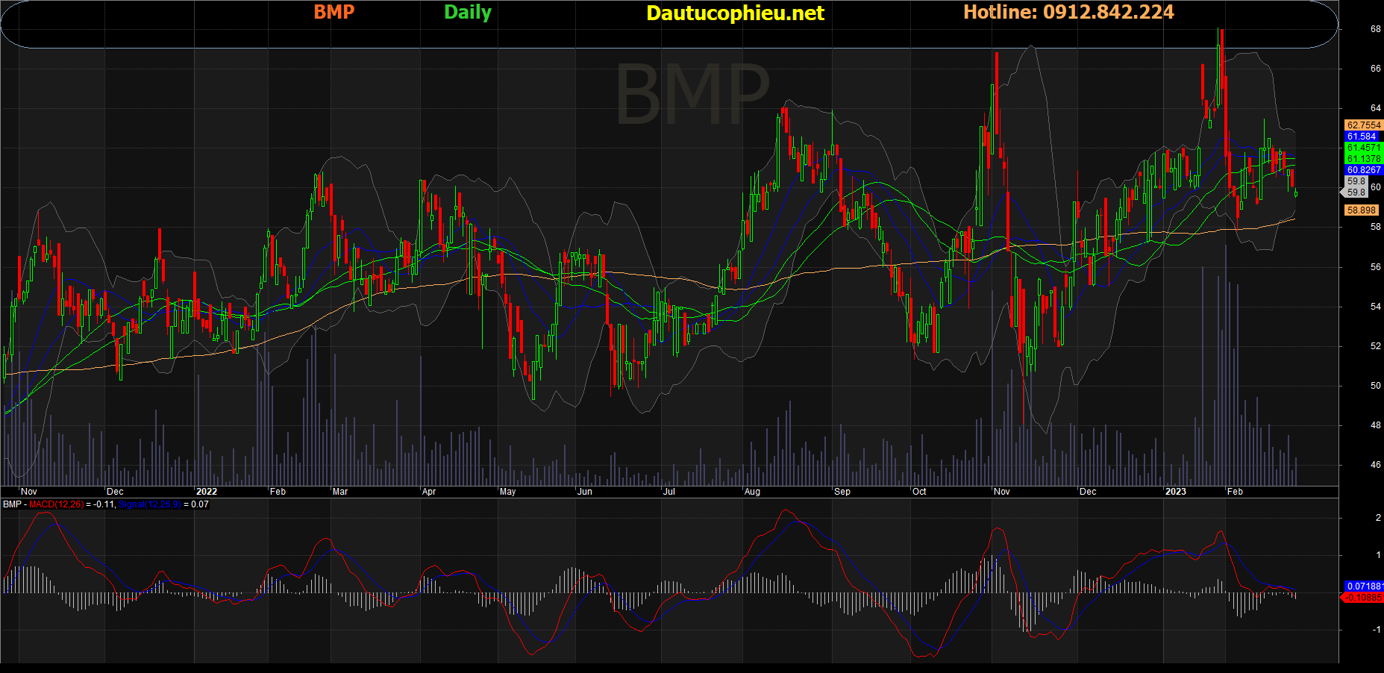Click the Oct label on time axis
Image resolution: width=1384 pixels, height=673 pixels.
pos(919,492)
